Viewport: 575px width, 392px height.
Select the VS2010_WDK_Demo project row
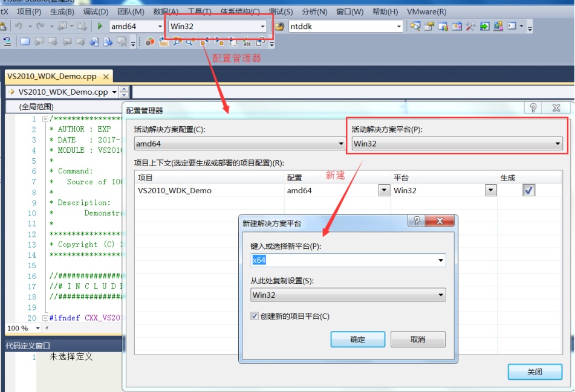pos(347,190)
